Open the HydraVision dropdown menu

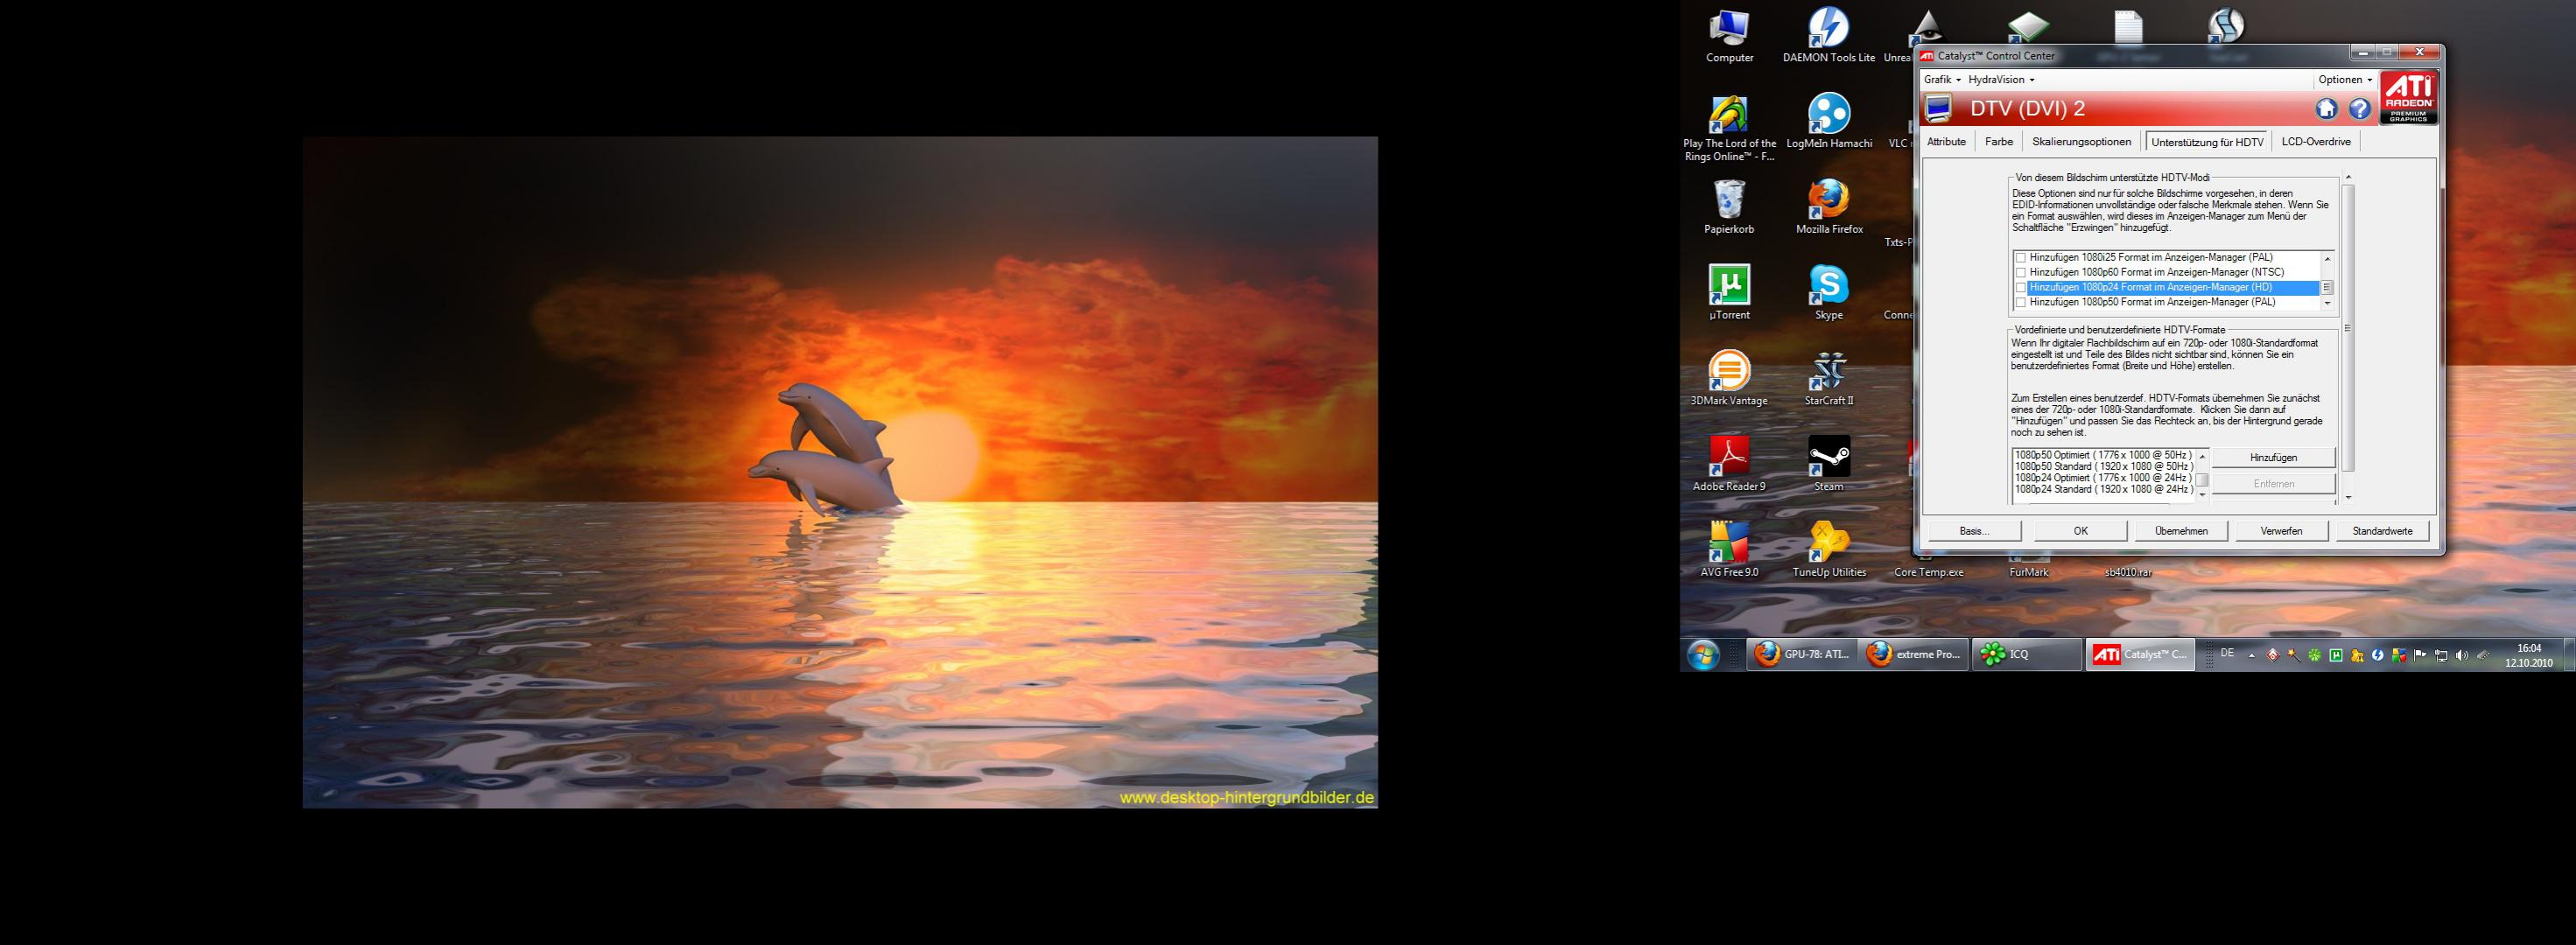point(2000,80)
